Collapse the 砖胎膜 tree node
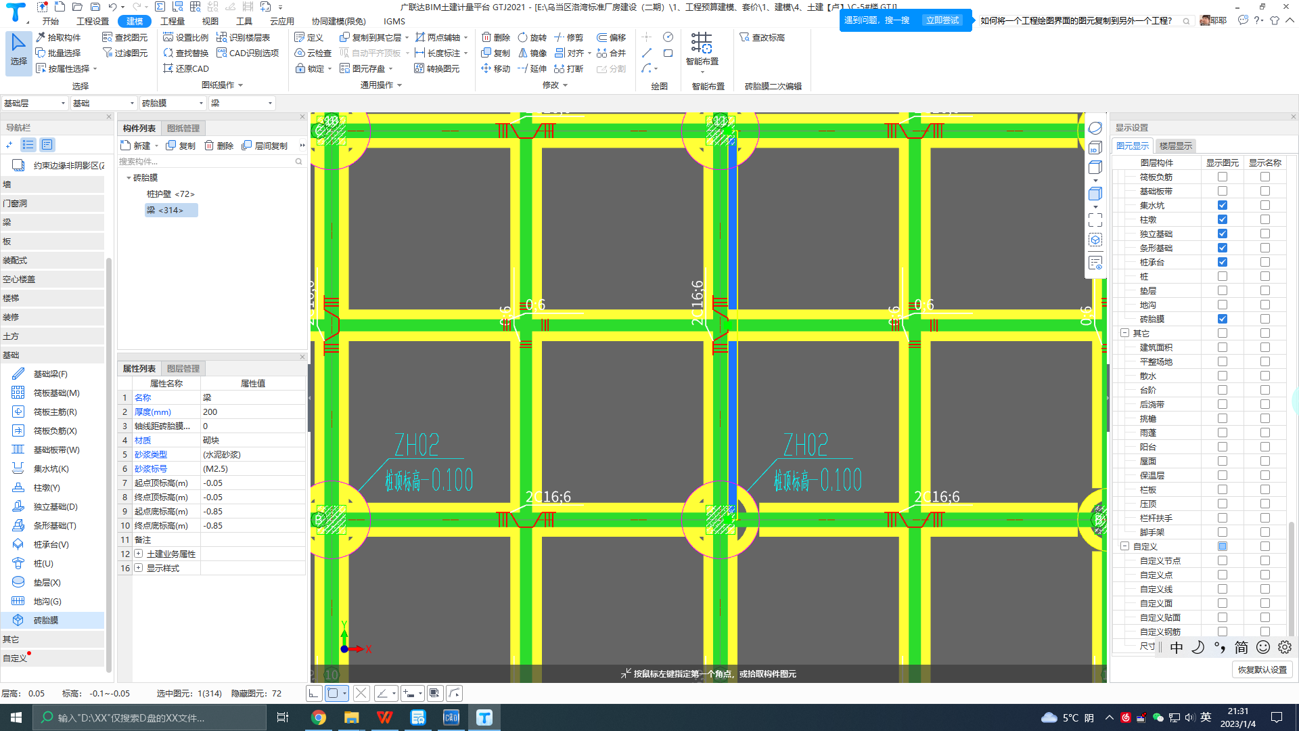 [x=129, y=178]
